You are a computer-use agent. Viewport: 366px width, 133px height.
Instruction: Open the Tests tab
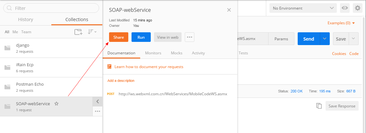point(243,53)
